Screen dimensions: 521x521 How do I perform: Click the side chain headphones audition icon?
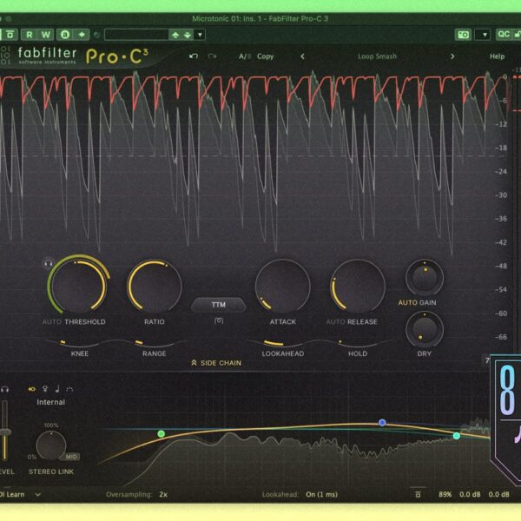pos(4,389)
